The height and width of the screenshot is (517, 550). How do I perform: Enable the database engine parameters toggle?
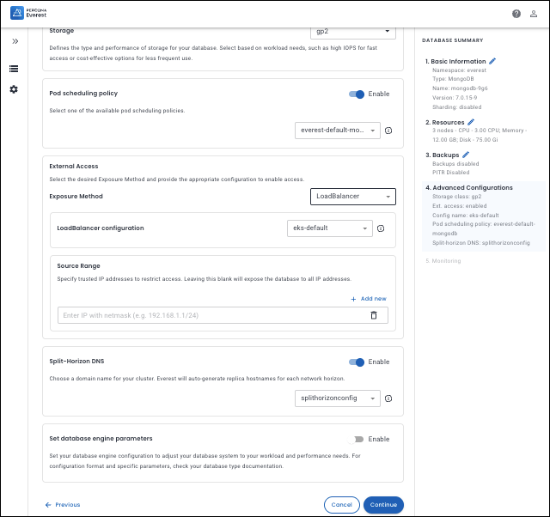[x=357, y=439]
